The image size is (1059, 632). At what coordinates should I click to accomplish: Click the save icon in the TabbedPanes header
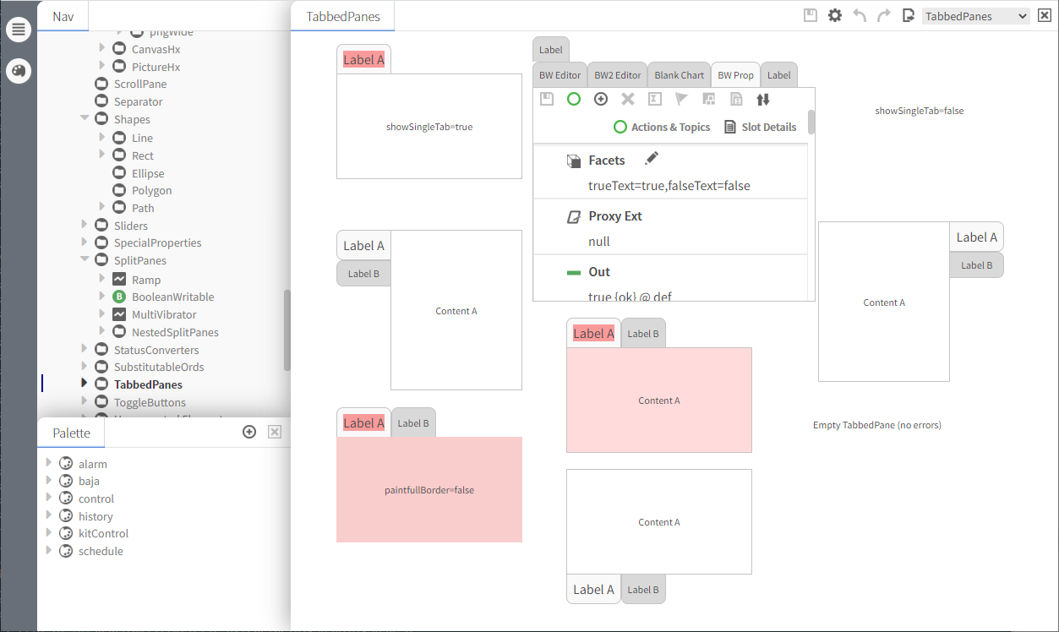[x=811, y=15]
